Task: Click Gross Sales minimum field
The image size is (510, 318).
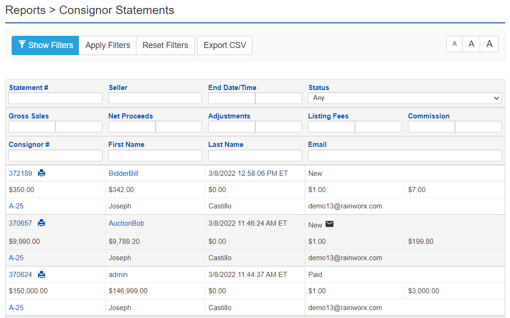Action: [x=32, y=127]
